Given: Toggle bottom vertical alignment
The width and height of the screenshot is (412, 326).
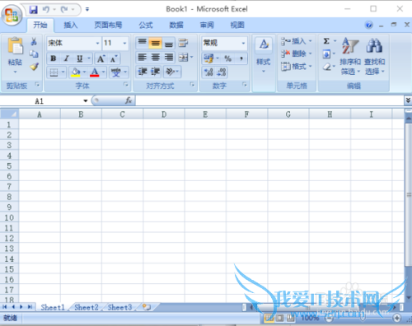Looking at the screenshot, I should click(168, 43).
